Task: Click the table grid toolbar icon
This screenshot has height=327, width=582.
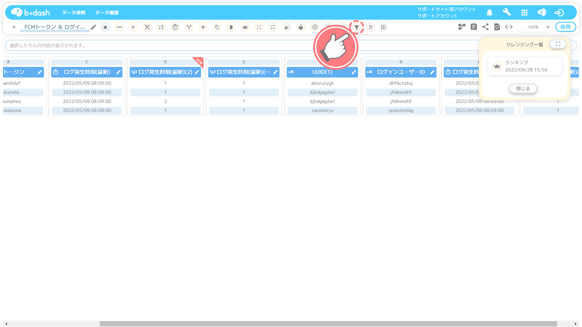Action: [x=383, y=27]
